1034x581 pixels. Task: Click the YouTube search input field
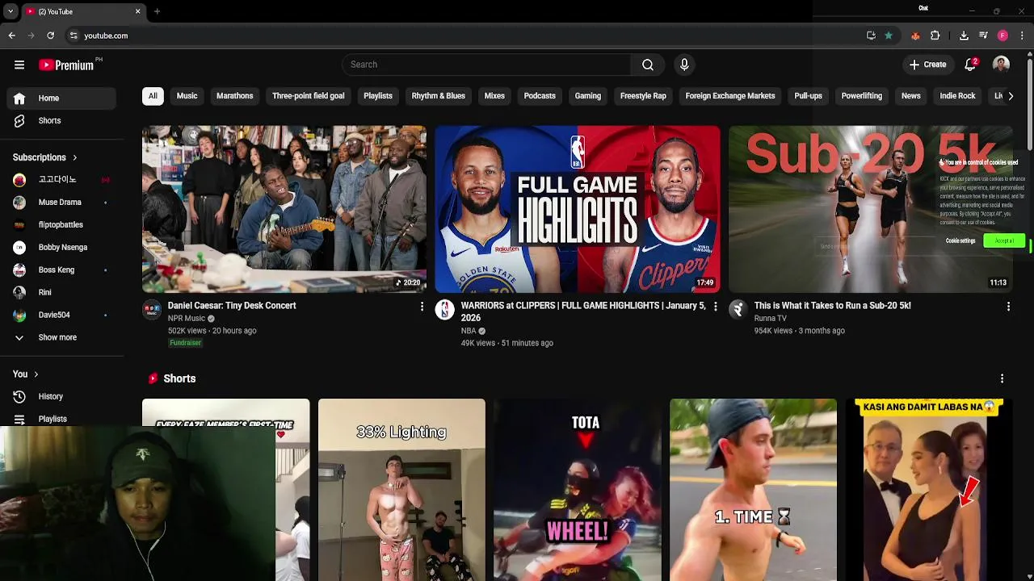pyautogui.click(x=487, y=65)
